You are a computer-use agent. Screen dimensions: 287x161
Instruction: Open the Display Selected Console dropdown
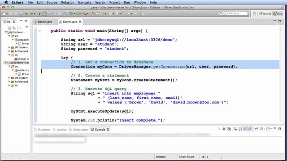(x=264, y=129)
